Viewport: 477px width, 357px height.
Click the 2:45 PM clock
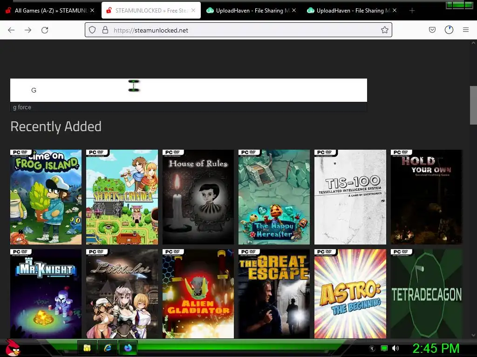tap(436, 348)
